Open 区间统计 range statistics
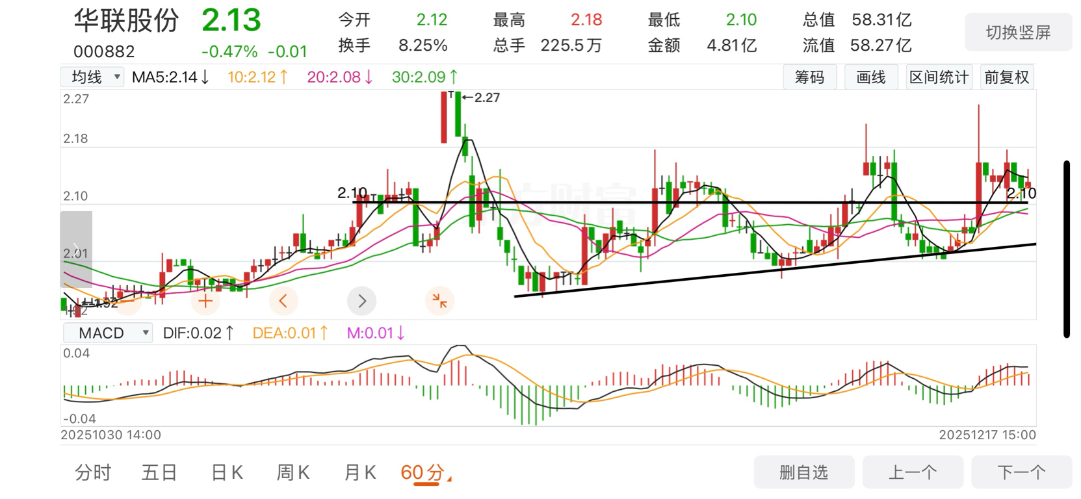The height and width of the screenshot is (499, 1081). click(x=939, y=77)
